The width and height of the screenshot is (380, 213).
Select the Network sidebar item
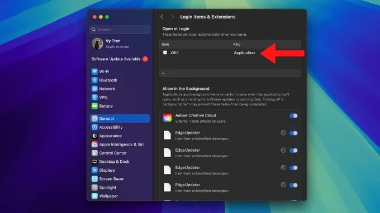(x=120, y=89)
